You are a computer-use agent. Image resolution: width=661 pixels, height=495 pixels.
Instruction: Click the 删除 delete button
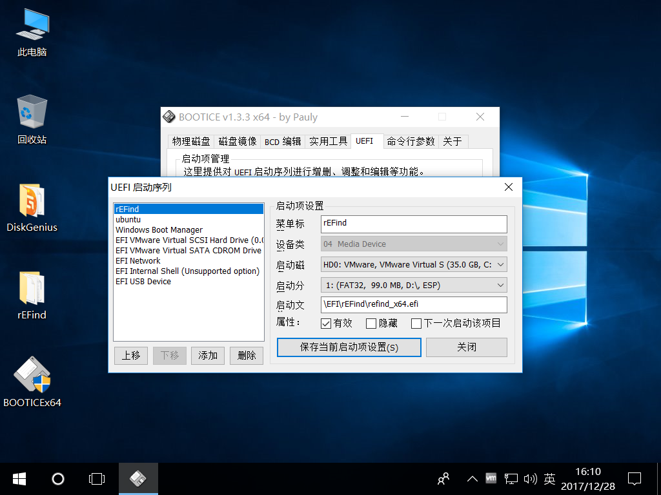coord(247,356)
